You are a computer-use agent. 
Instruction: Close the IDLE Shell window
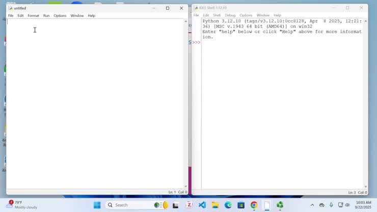[361, 8]
